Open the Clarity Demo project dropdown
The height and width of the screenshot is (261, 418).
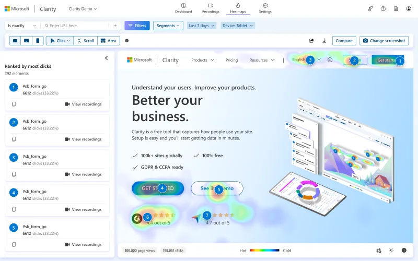click(83, 9)
